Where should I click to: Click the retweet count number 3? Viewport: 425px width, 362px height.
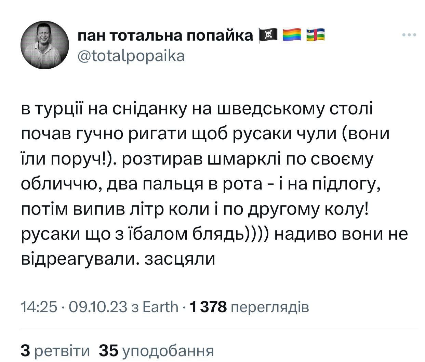[26, 350]
